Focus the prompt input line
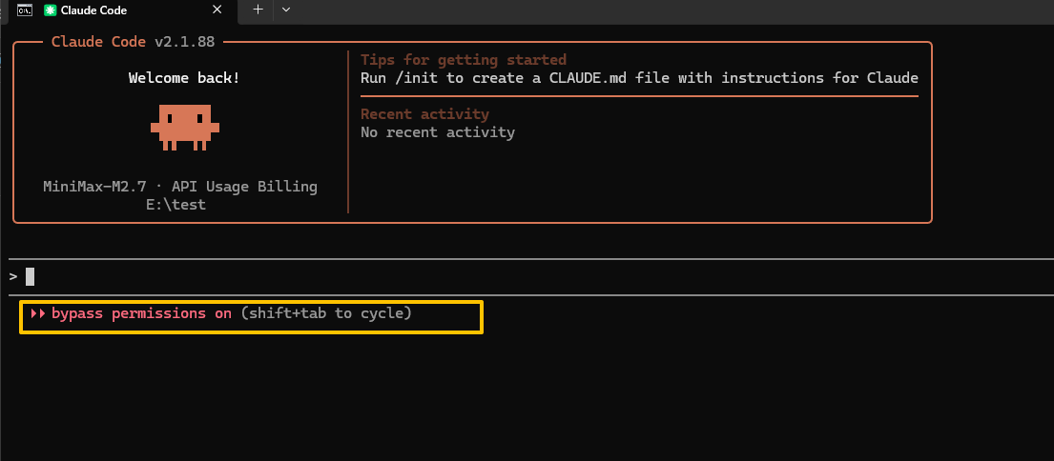 click(531, 276)
